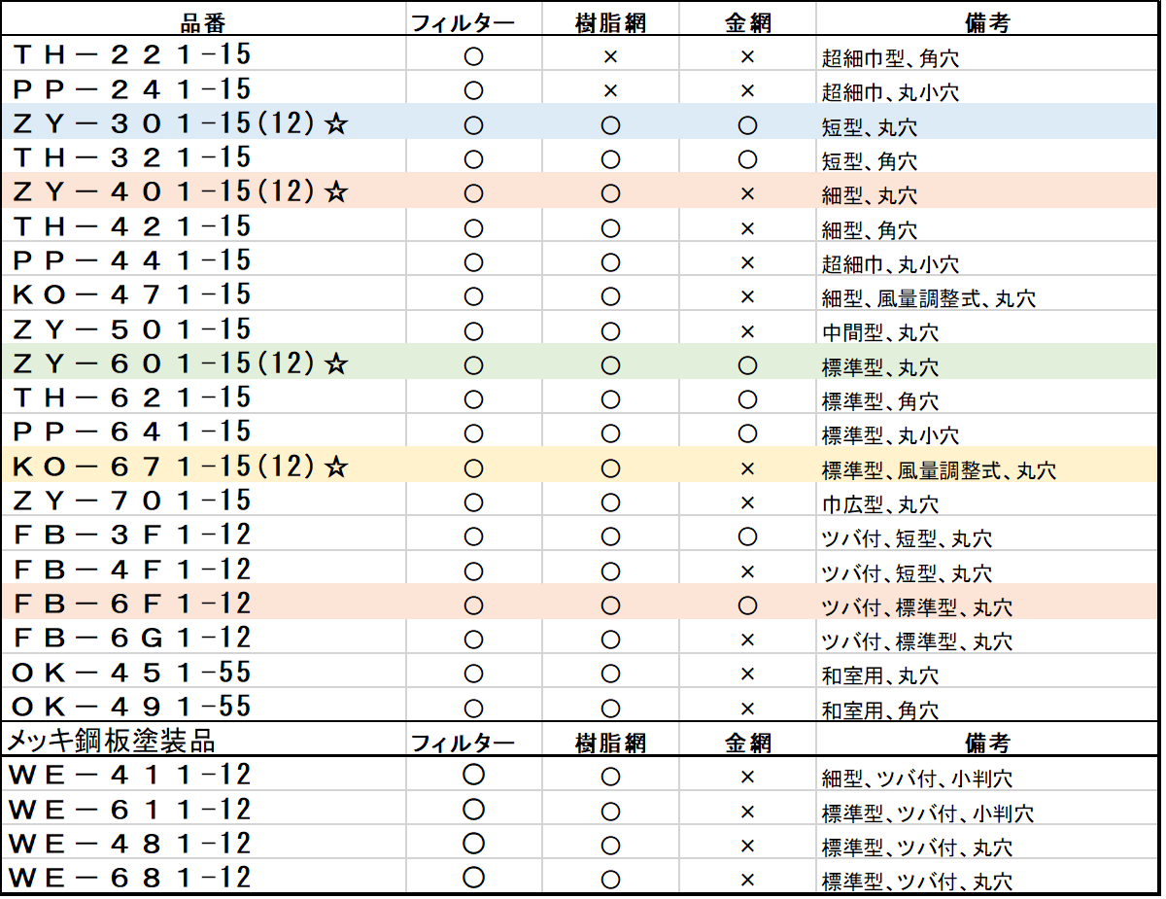The height and width of the screenshot is (899, 1166).
Task: Select product number TH-621-15
Action: (132, 398)
